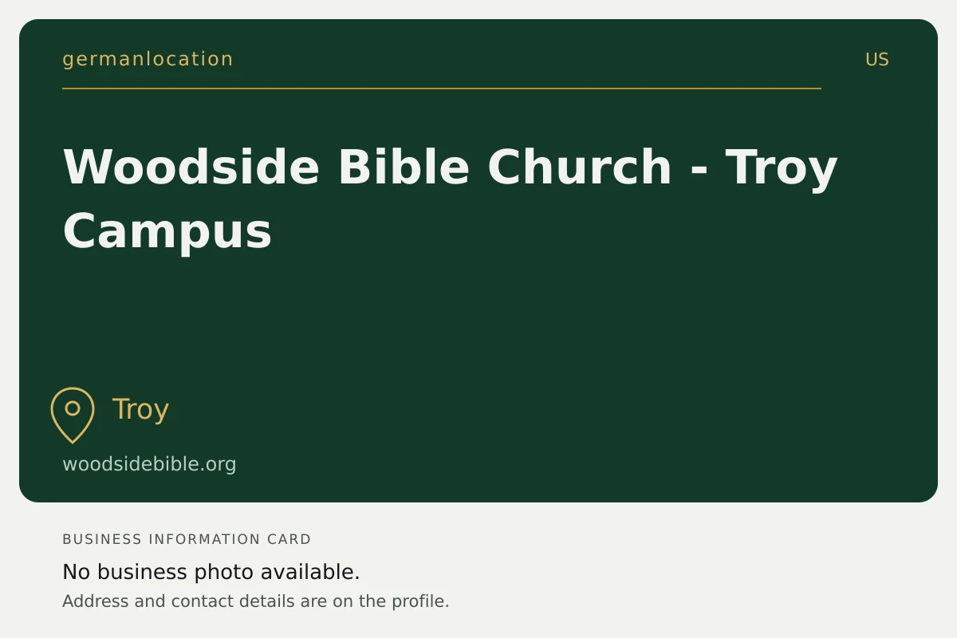This screenshot has width=957, height=638.
Task: Click the word Campus in the heading
Action: [x=167, y=231]
